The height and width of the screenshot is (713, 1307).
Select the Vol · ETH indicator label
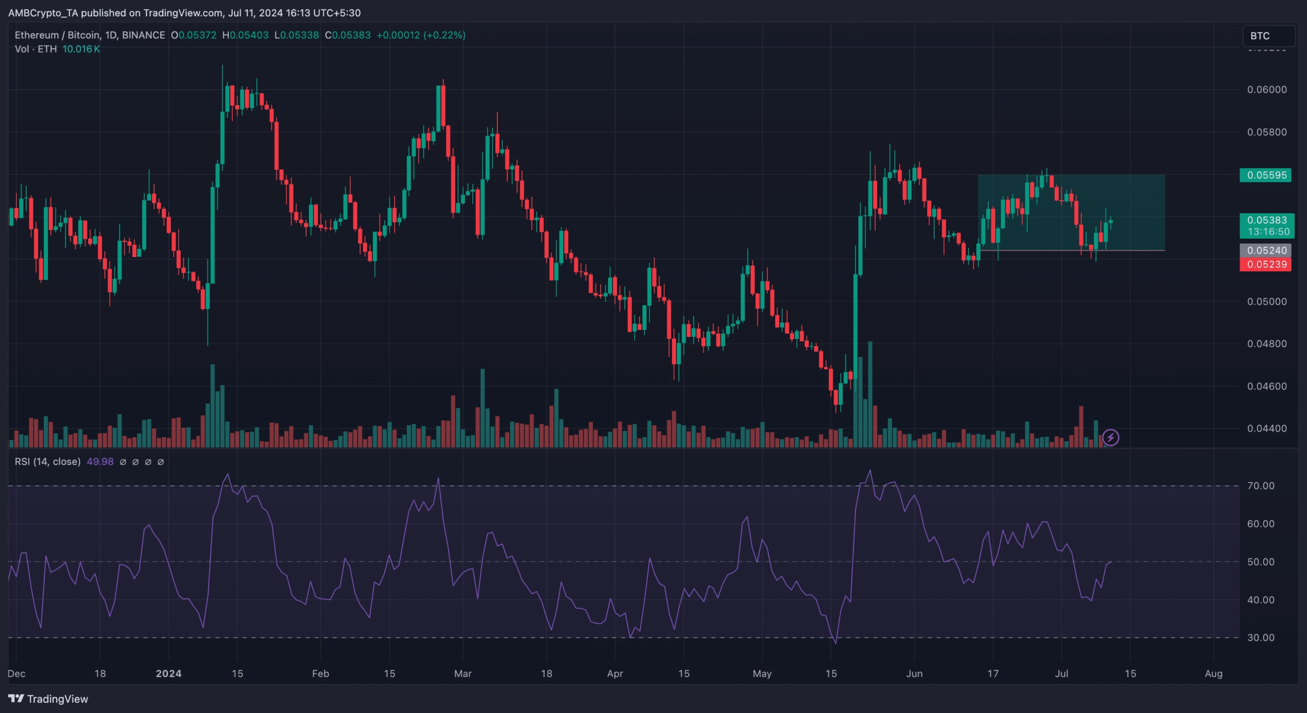click(36, 49)
